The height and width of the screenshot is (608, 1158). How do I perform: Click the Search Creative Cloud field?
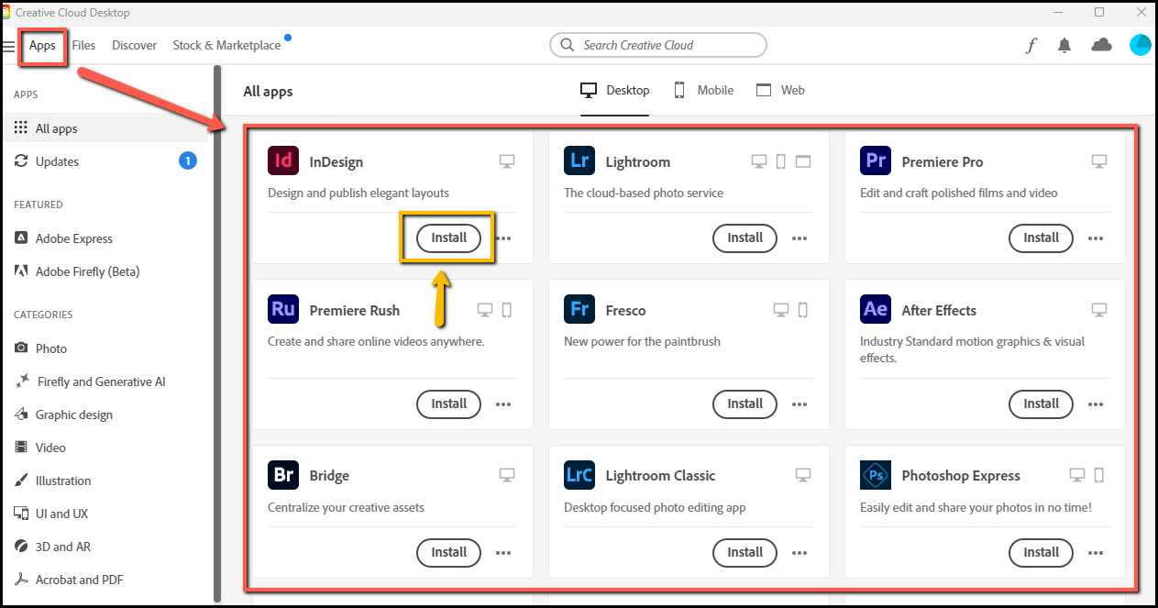coord(658,45)
